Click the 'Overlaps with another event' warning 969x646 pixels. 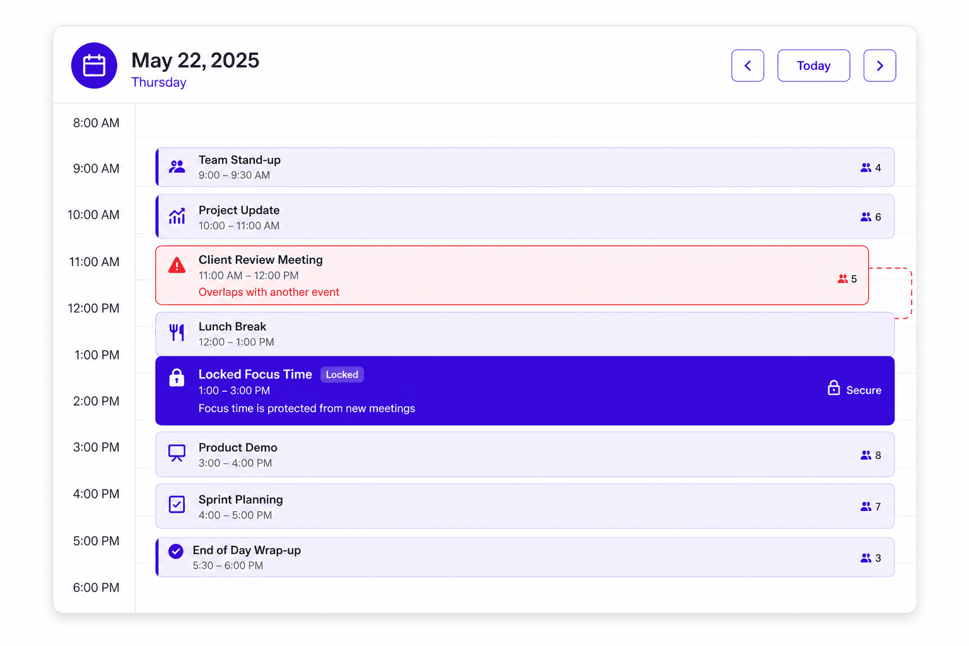click(x=269, y=292)
